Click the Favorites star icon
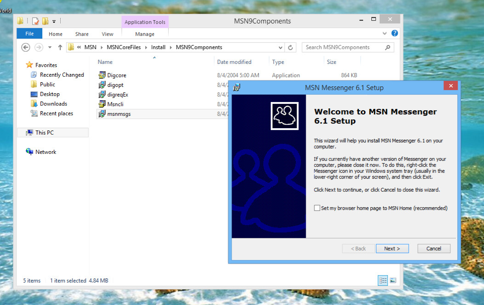This screenshot has width=484, height=305. (29, 65)
